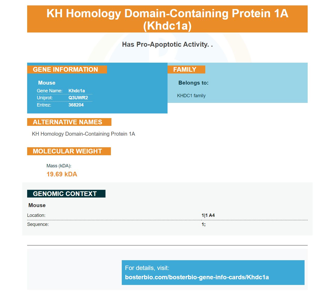Click the 'Has Pro-Apoptotic Activity' subtitle
The height and width of the screenshot is (295, 333).
pyautogui.click(x=167, y=44)
